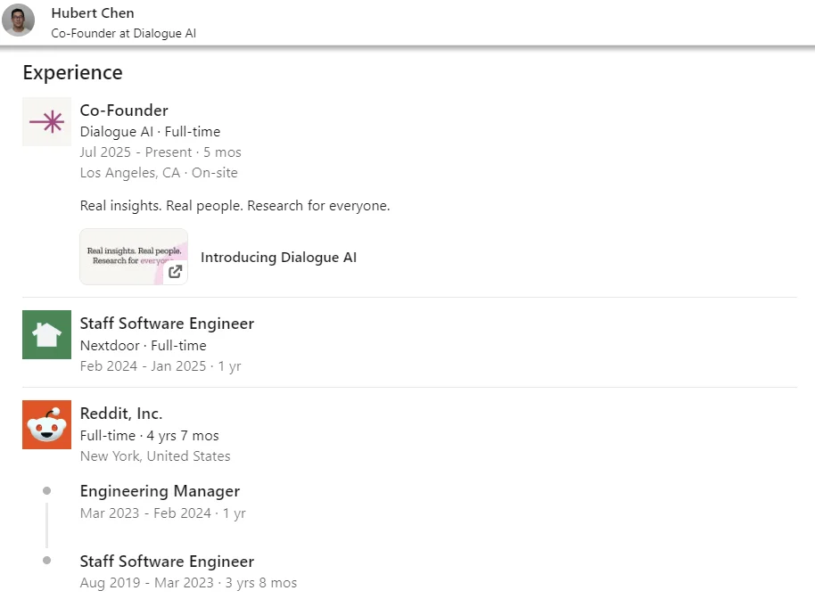
Task: Click the Reddit Staff Software Engineer timeline bullet
Action: [46, 561]
